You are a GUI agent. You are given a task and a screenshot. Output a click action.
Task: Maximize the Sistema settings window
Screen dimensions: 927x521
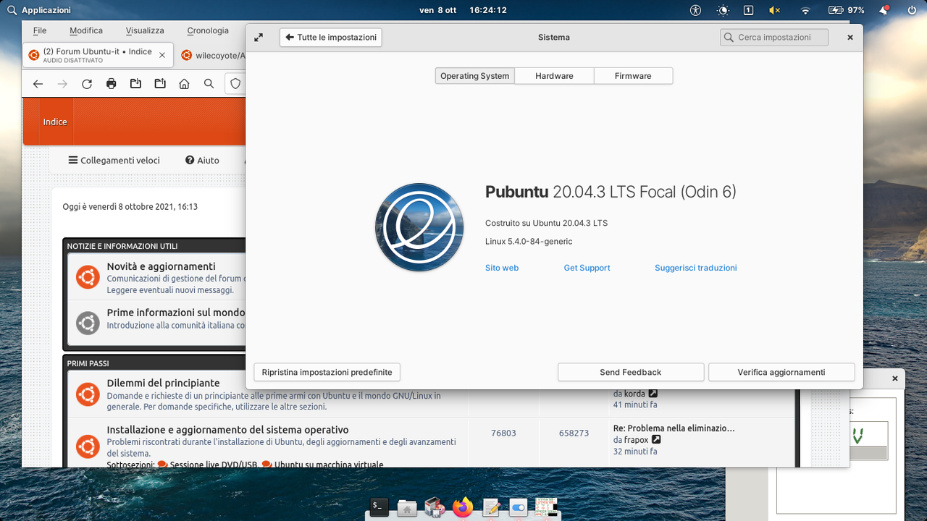click(259, 38)
